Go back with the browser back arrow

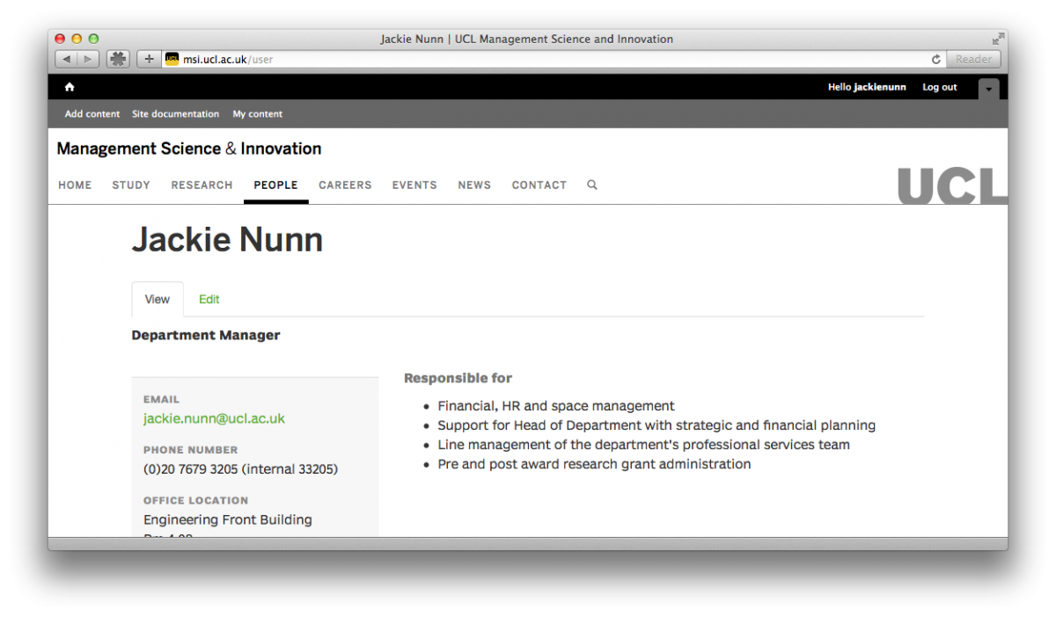tap(67, 59)
